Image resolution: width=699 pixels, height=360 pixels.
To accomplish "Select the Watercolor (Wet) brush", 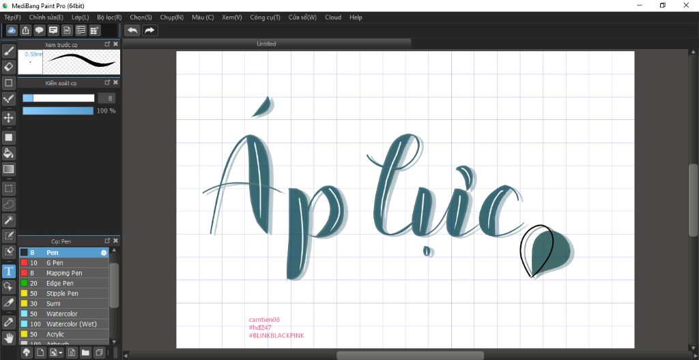I will [x=64, y=324].
